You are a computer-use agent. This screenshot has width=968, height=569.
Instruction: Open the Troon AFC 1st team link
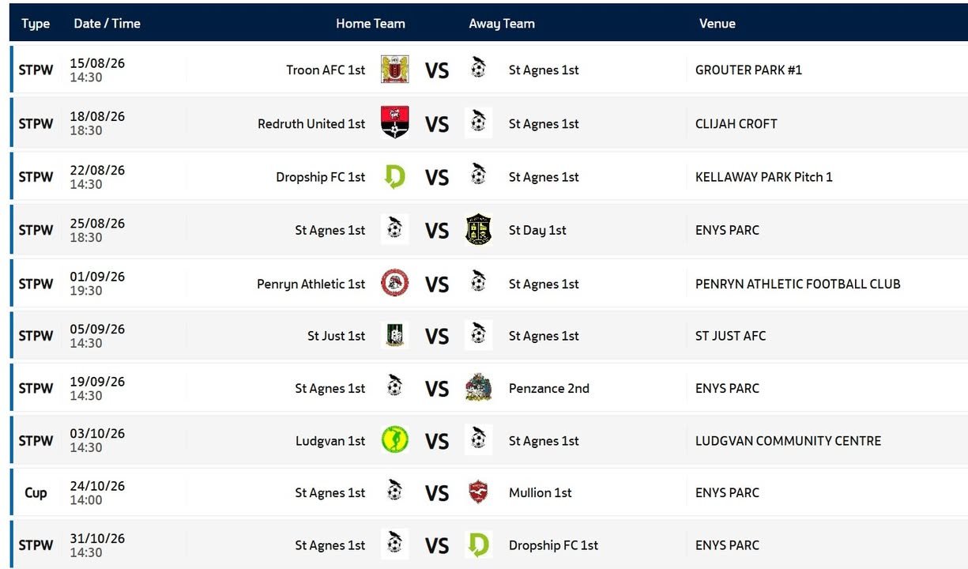click(326, 70)
